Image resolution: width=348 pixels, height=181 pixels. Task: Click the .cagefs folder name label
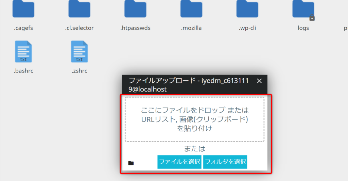click(x=23, y=28)
